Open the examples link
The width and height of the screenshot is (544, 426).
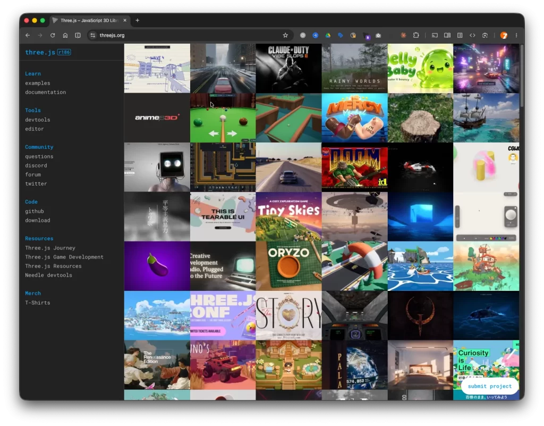38,83
